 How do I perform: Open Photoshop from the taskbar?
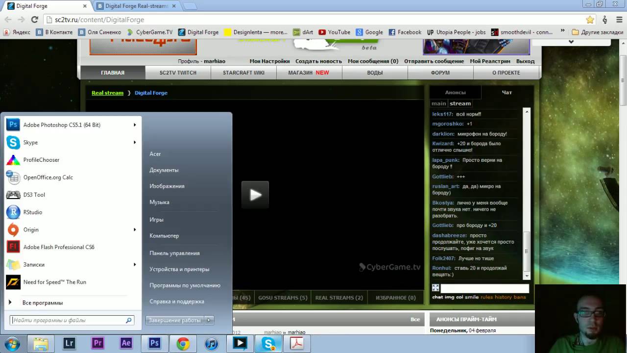(x=154, y=344)
